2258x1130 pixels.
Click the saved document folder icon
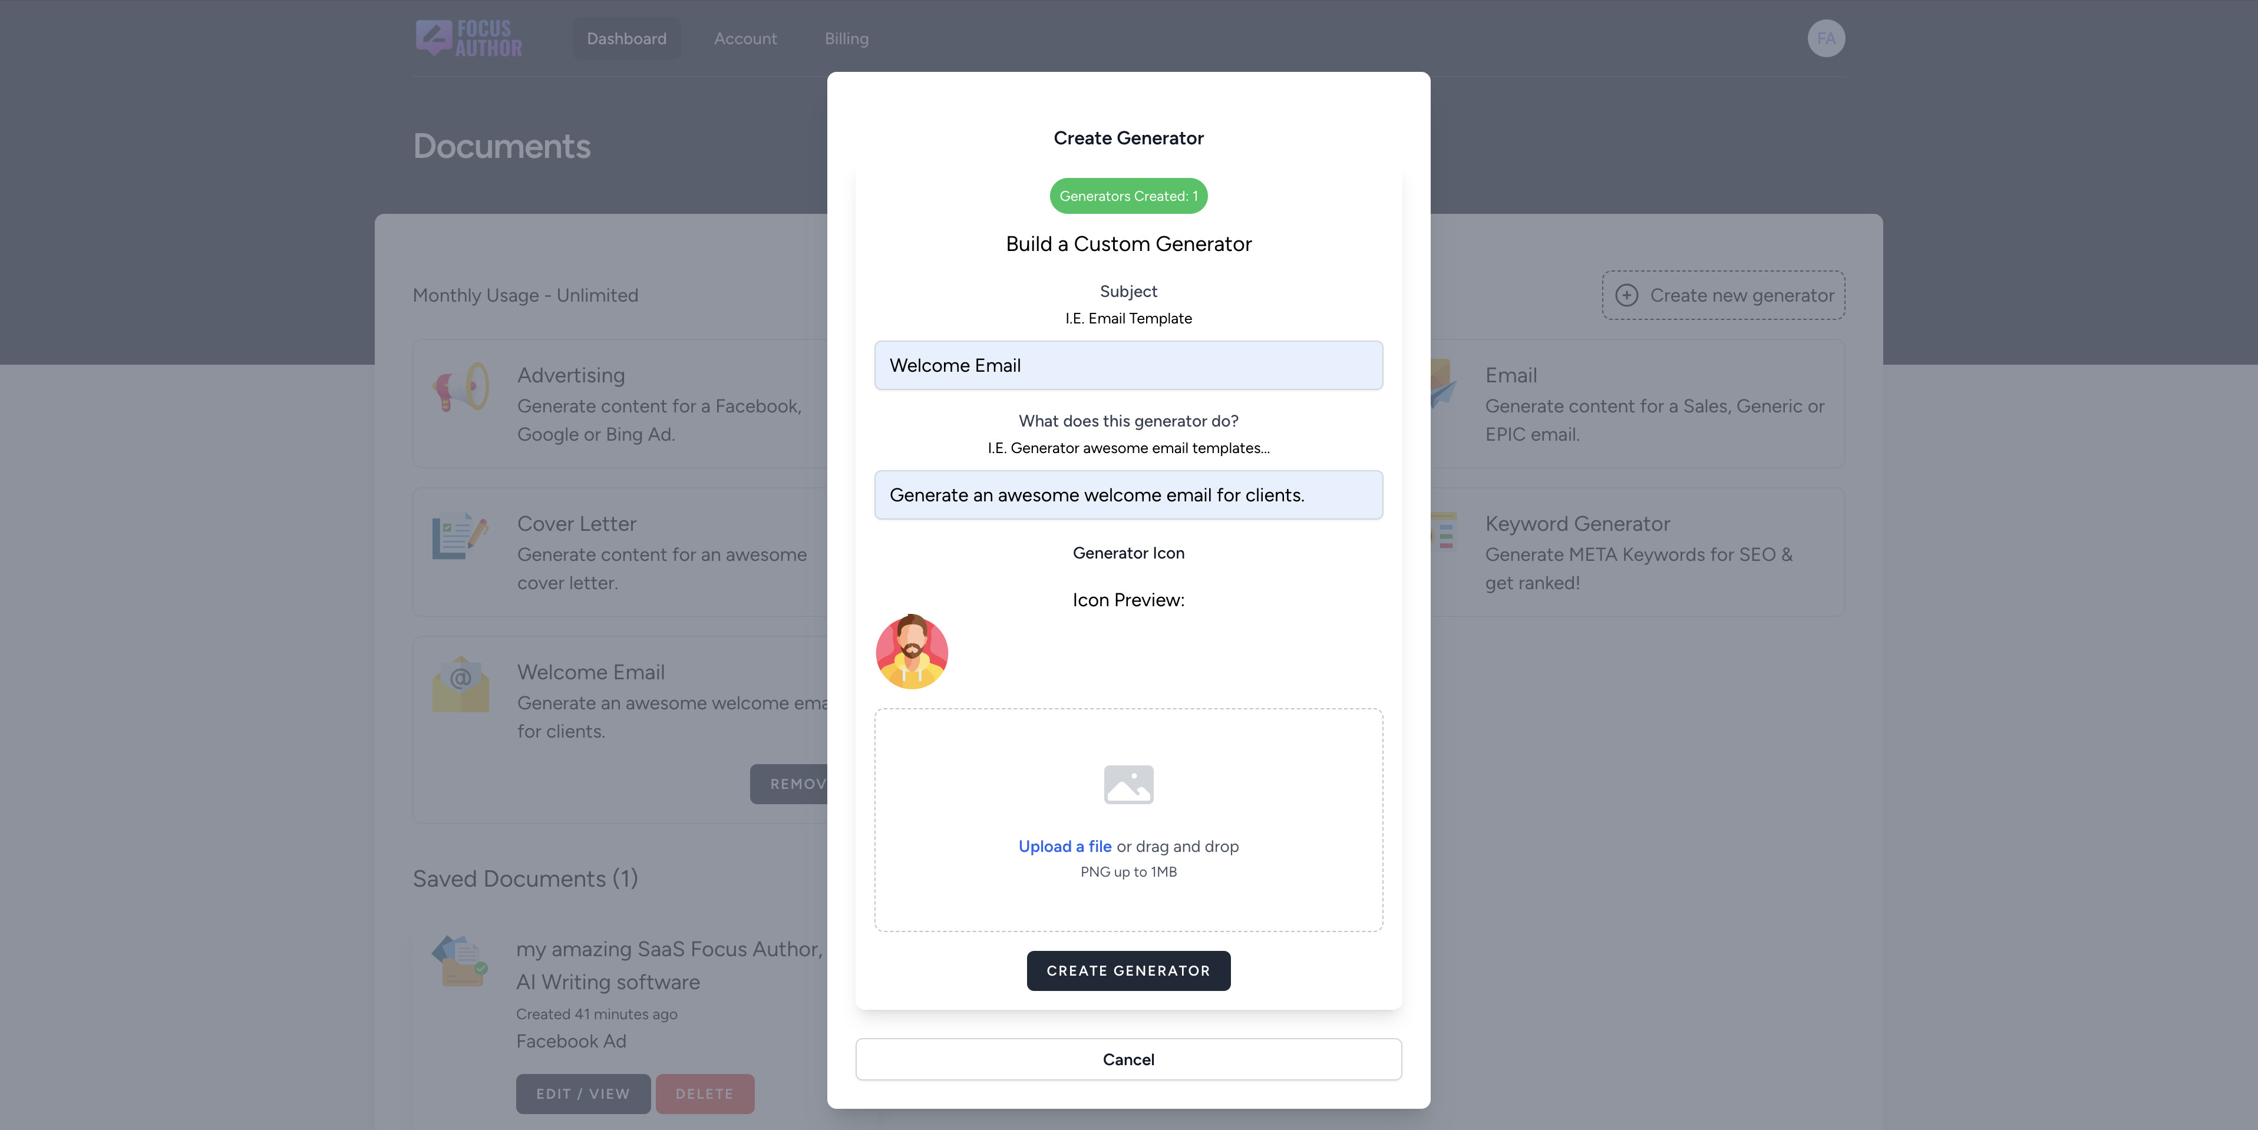[459, 962]
